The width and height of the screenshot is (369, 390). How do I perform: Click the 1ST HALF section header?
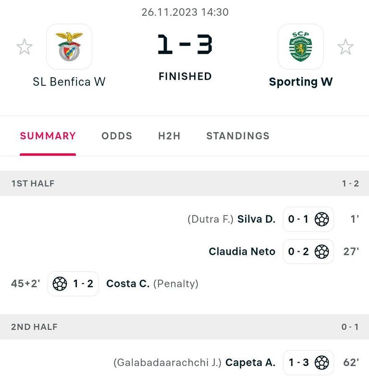pyautogui.click(x=33, y=183)
